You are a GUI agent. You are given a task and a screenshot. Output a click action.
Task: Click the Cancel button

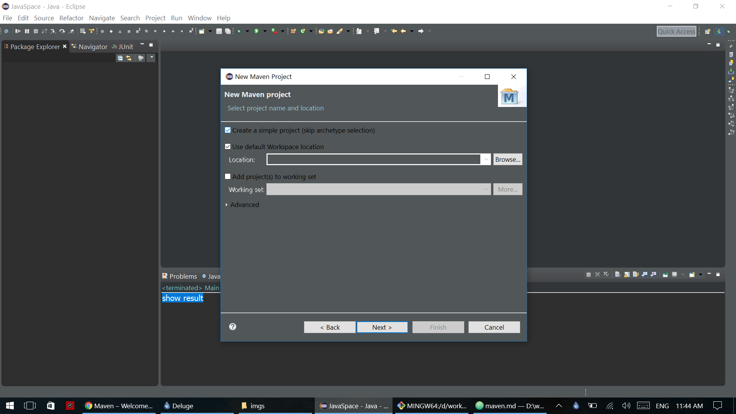(494, 327)
